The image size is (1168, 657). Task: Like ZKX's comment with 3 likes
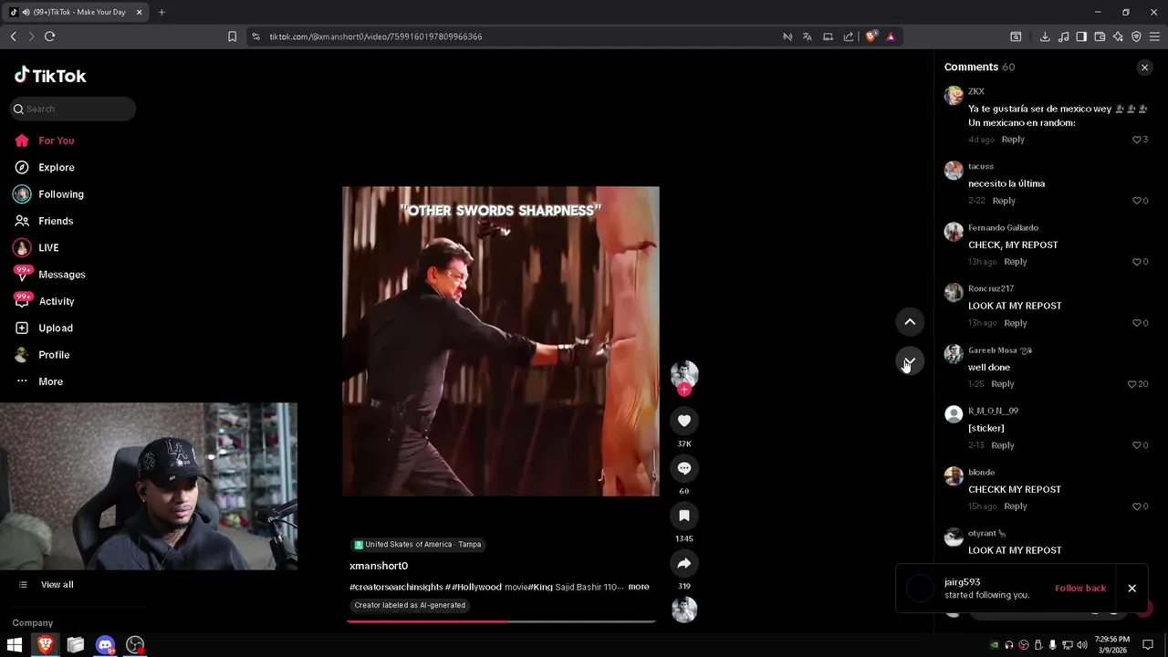coord(1137,140)
